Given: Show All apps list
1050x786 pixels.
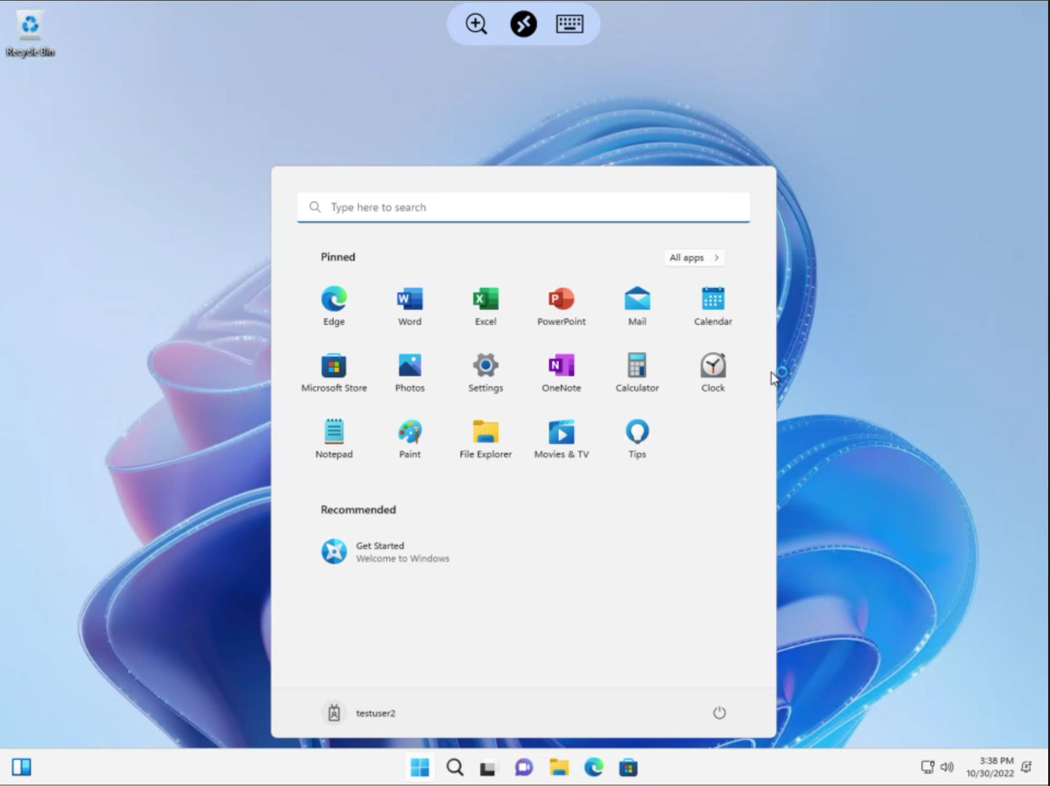Looking at the screenshot, I should (694, 257).
